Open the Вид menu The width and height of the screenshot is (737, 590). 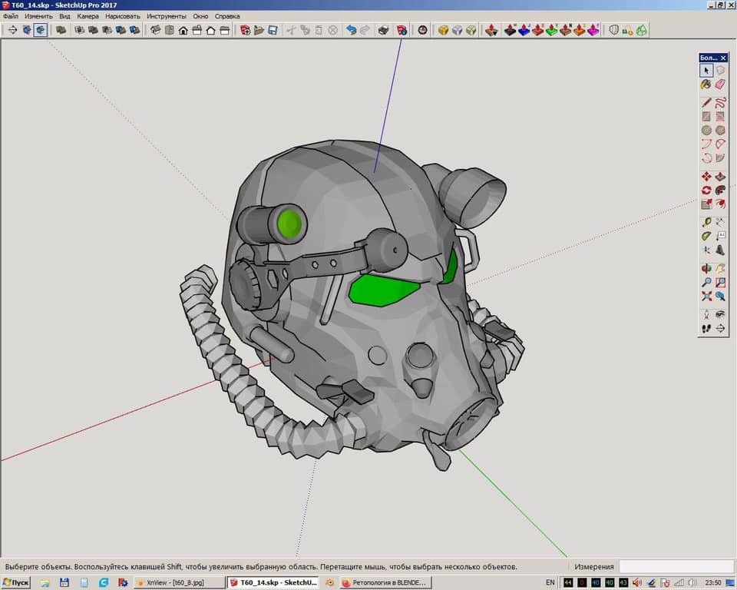click(x=64, y=16)
